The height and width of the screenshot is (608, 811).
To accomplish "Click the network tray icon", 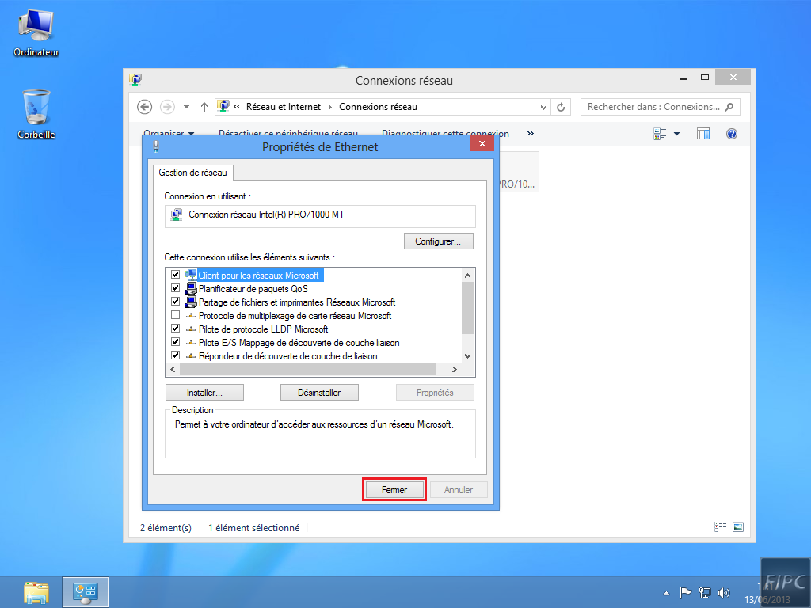I will pos(704,593).
